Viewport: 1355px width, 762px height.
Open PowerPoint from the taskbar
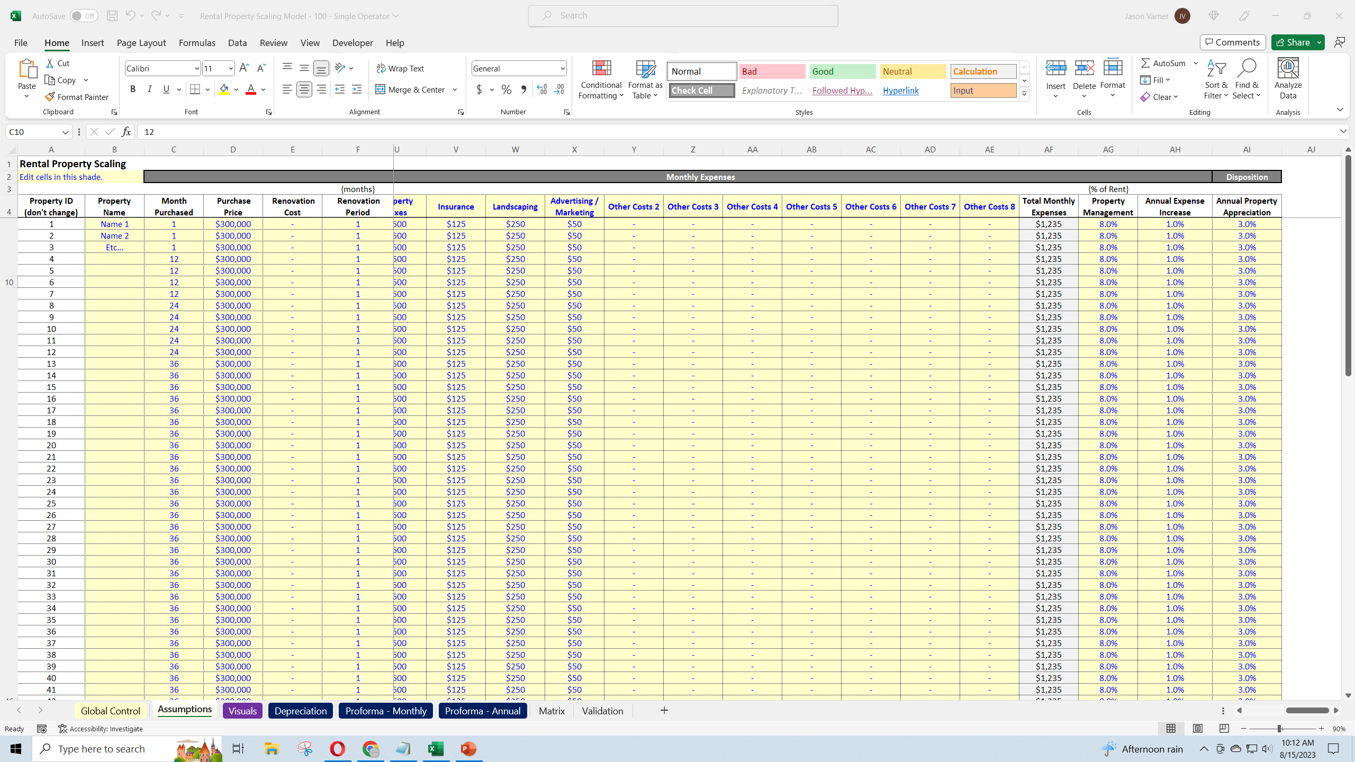pos(468,749)
